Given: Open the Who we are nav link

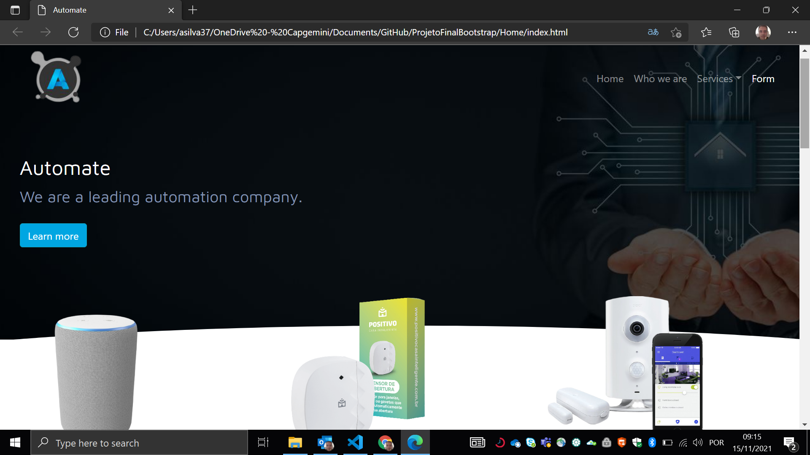Looking at the screenshot, I should pyautogui.click(x=660, y=79).
